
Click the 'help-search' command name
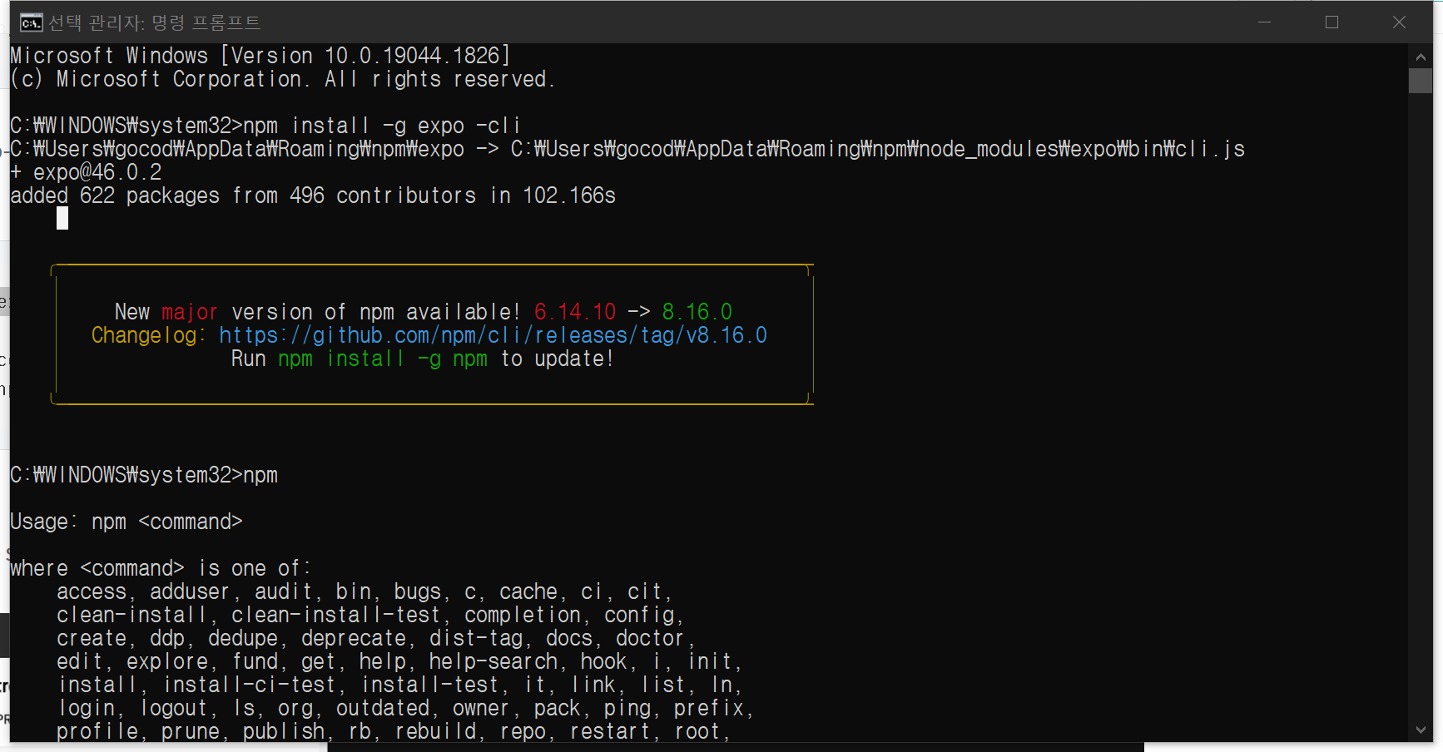coord(493,661)
